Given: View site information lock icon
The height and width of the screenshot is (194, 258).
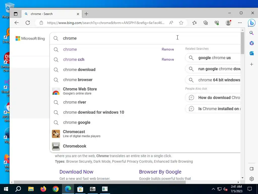Looking at the screenshot, I should pos(41,23).
